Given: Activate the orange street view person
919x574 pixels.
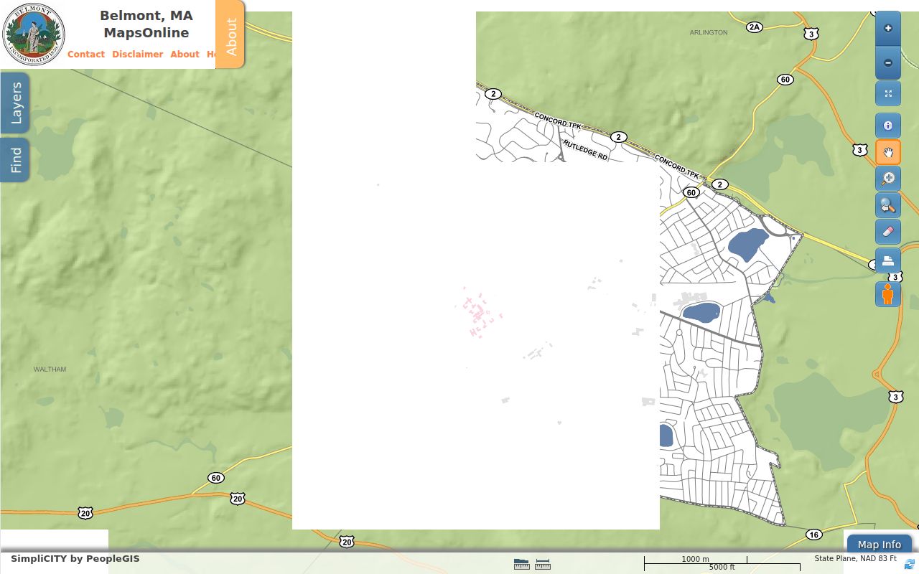Looking at the screenshot, I should click(888, 294).
